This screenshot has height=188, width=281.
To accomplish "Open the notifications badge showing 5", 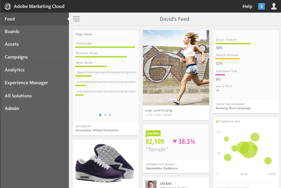I will click(261, 6).
